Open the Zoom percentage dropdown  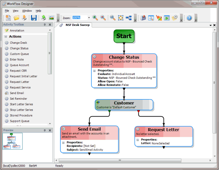click(89, 18)
